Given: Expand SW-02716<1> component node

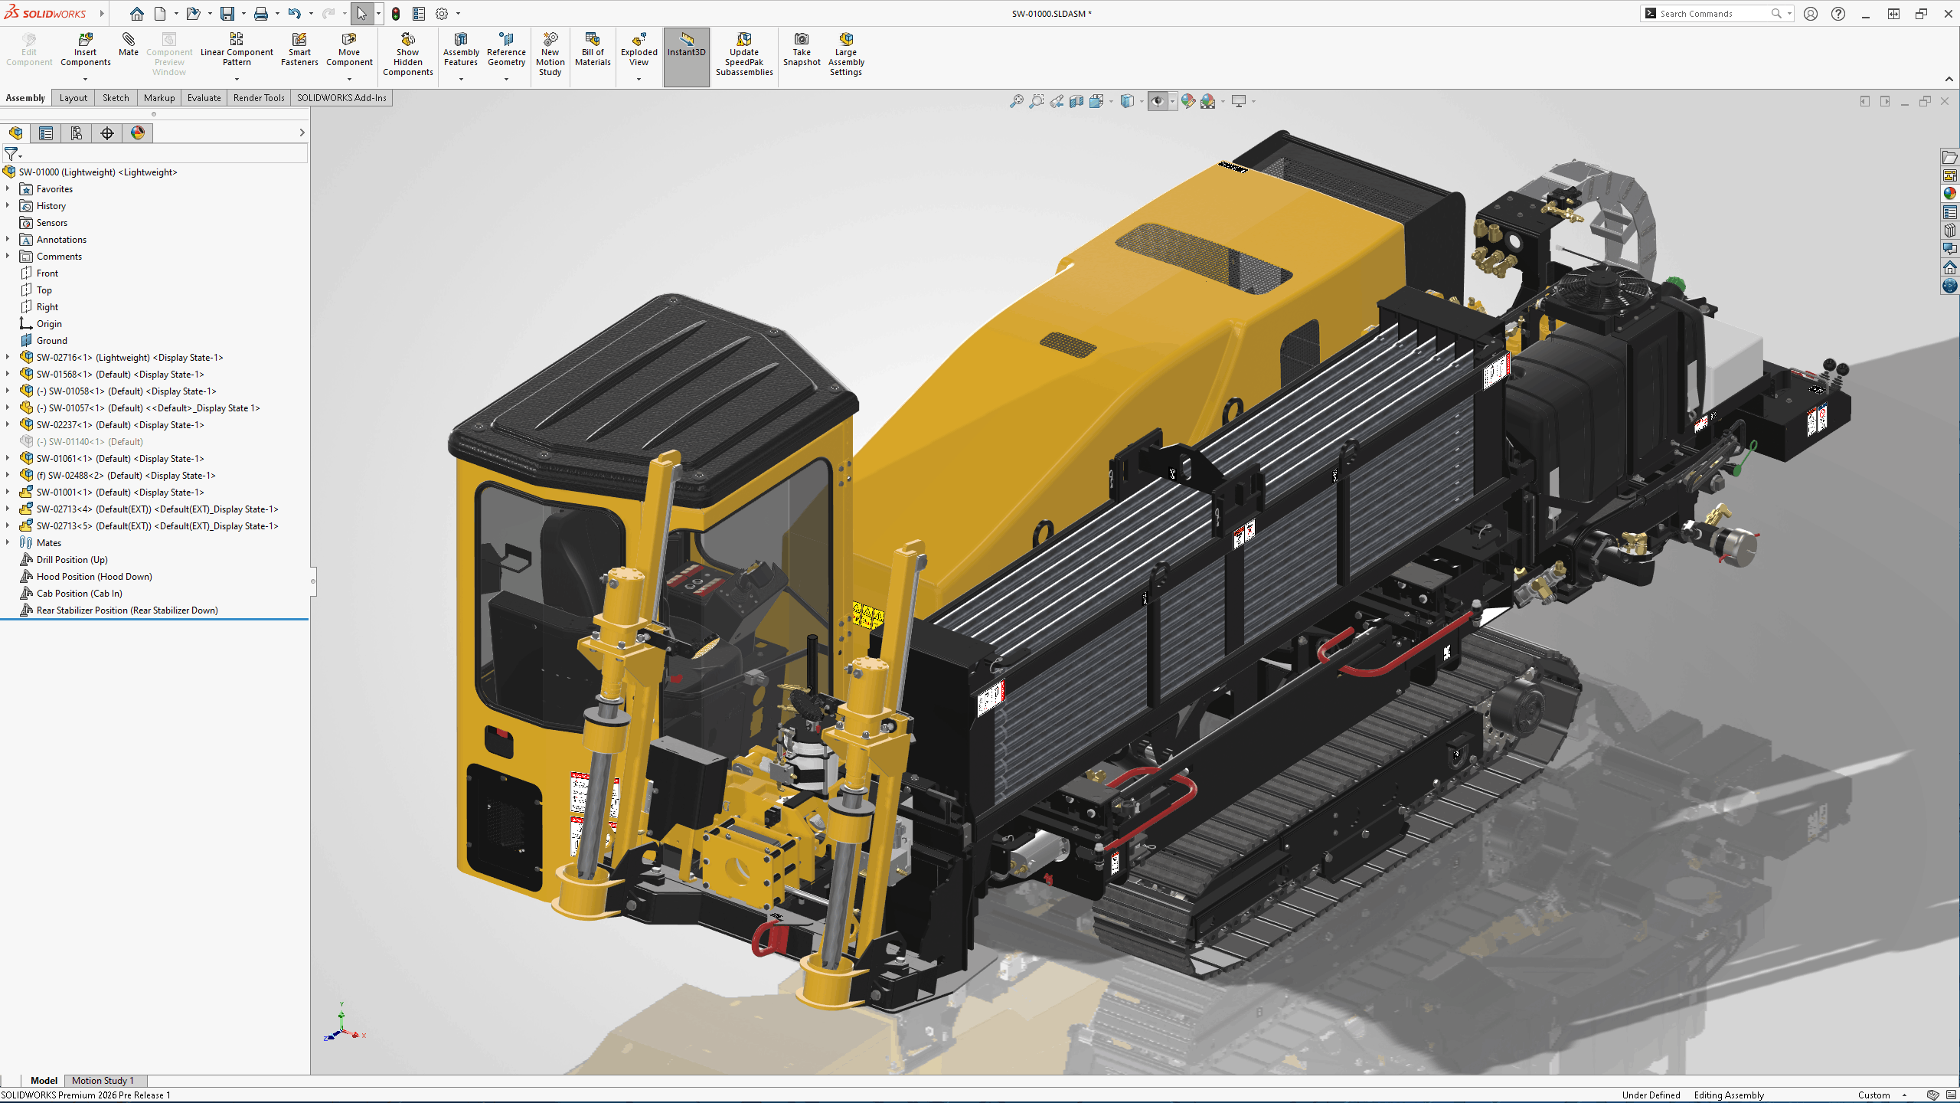Looking at the screenshot, I should (8, 357).
